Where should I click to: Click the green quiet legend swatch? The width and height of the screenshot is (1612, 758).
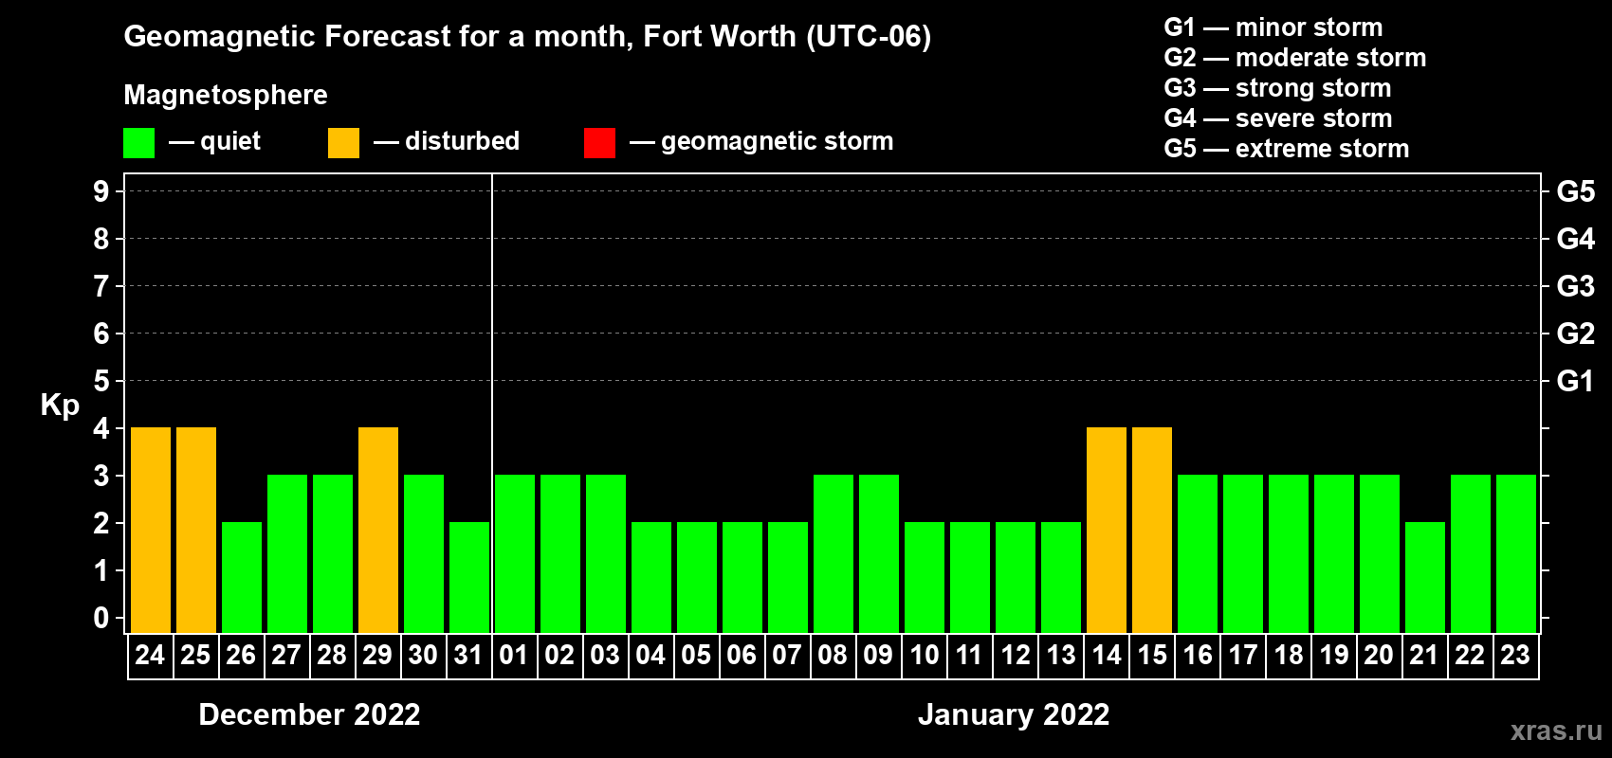click(x=138, y=143)
